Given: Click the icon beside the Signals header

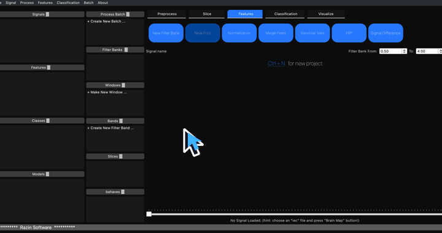Looking at the screenshot, I should coord(47,14).
